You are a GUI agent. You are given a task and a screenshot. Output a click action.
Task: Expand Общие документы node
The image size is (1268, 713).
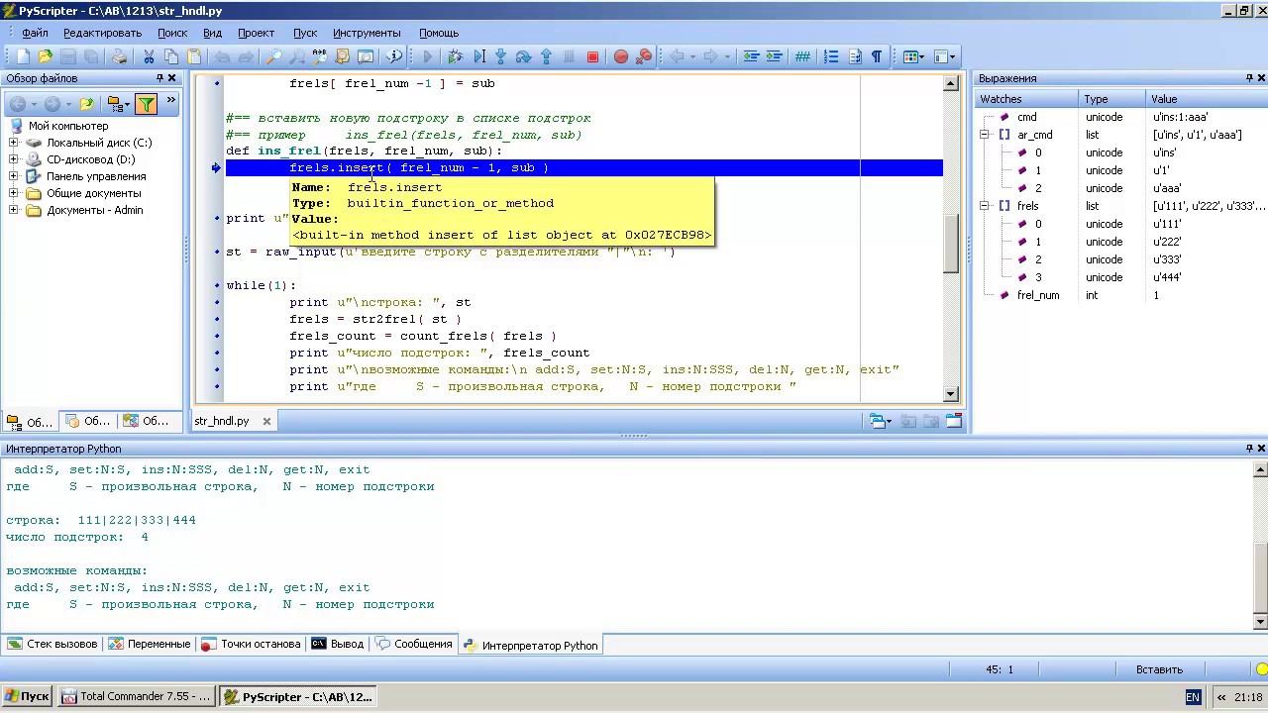coord(14,193)
